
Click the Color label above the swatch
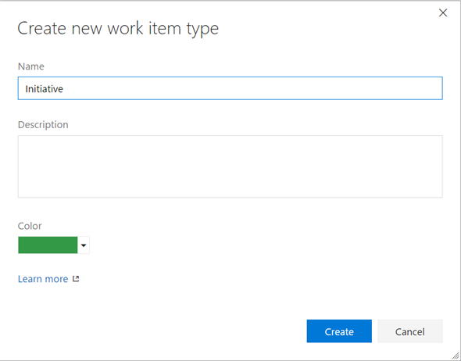(30, 226)
